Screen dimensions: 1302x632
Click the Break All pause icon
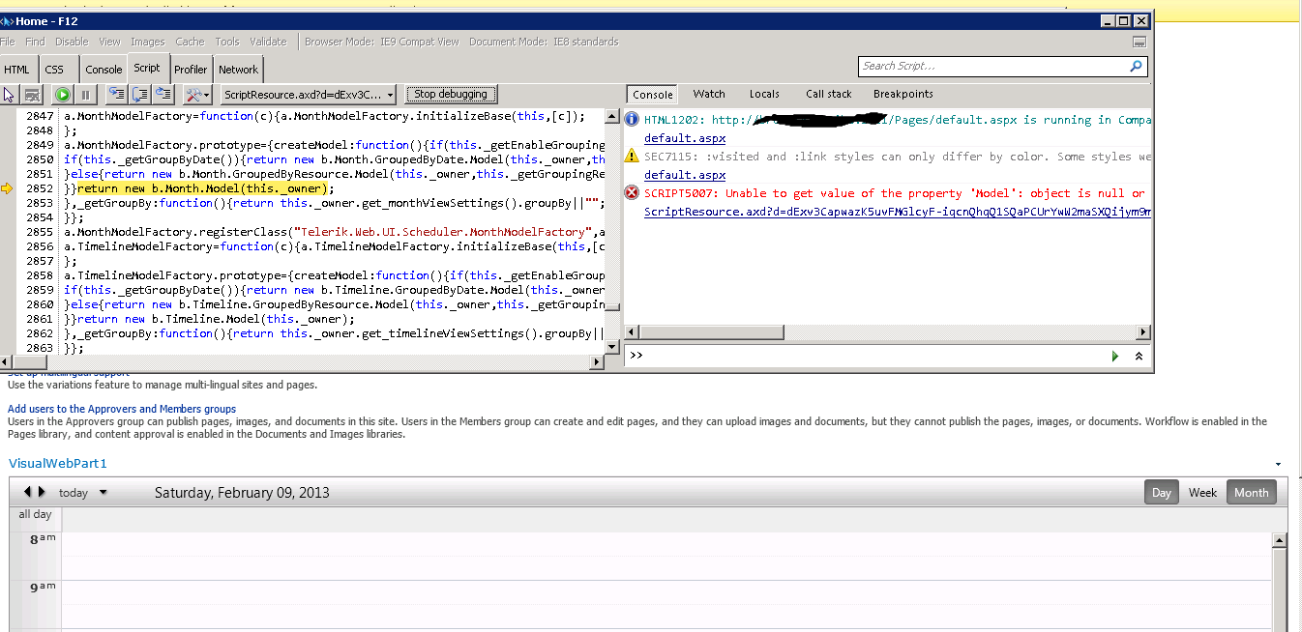(86, 95)
